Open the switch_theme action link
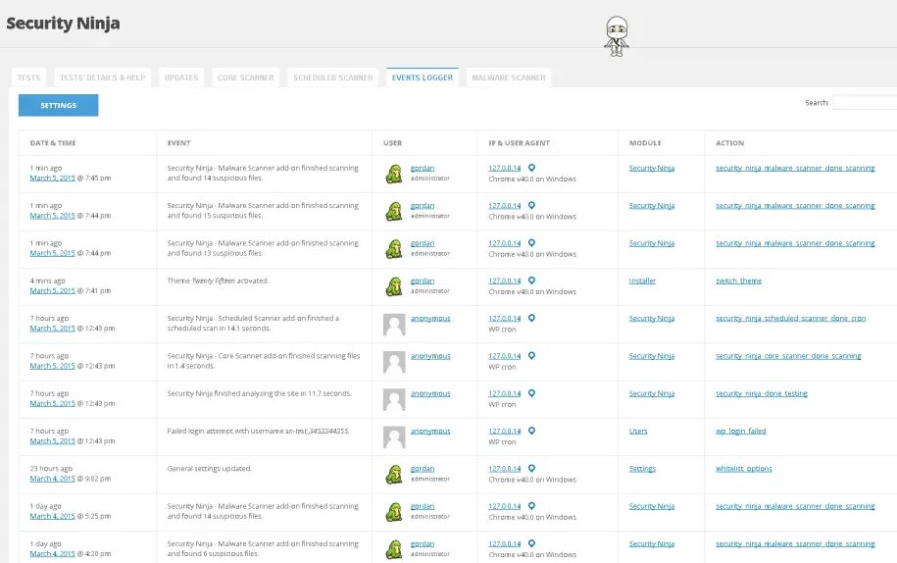This screenshot has width=897, height=563. pos(738,281)
